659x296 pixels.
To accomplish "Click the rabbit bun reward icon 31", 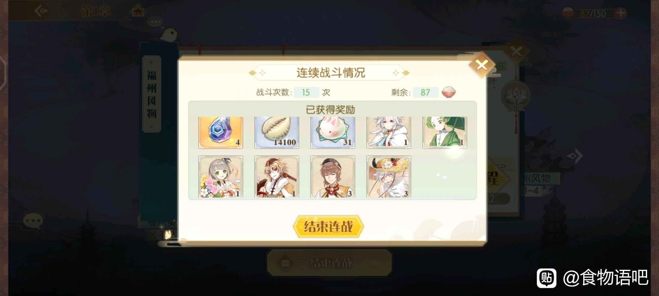I will click(x=333, y=133).
